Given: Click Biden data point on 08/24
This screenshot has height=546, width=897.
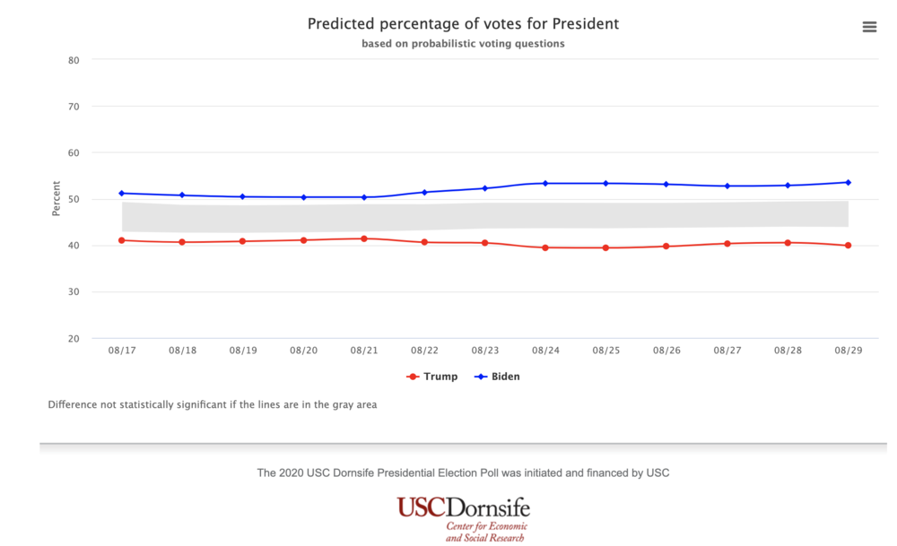Looking at the screenshot, I should [545, 183].
